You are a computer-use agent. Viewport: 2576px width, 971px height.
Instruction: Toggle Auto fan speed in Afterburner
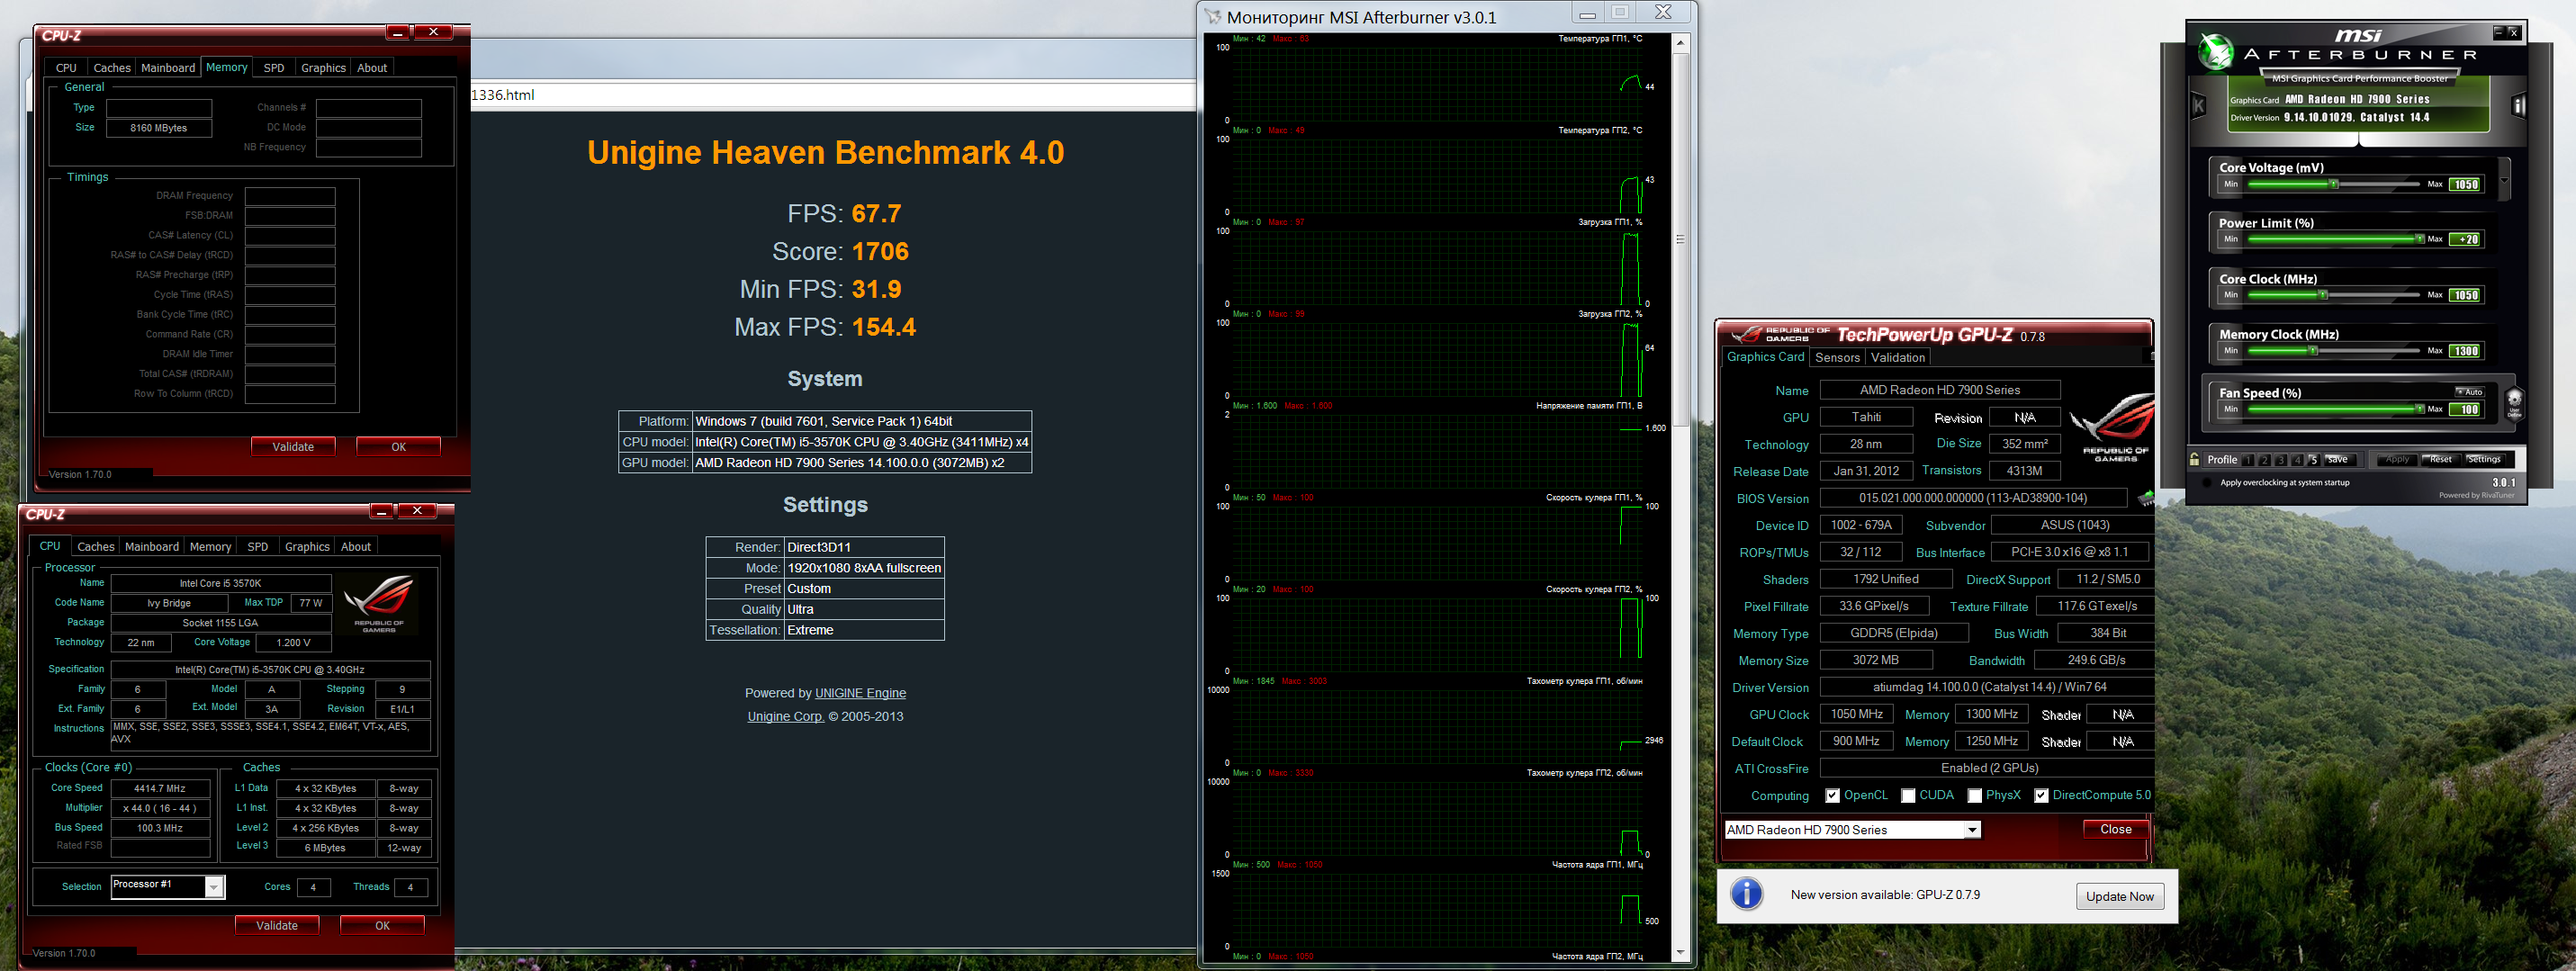click(x=2469, y=392)
